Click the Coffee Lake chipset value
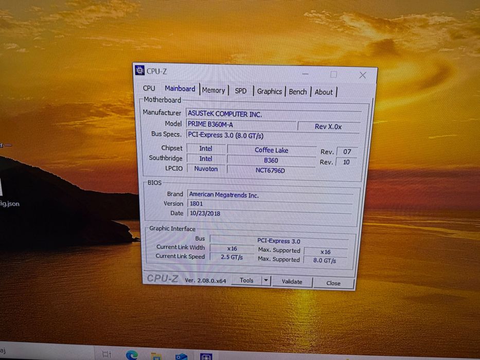480x360 pixels. (x=272, y=150)
